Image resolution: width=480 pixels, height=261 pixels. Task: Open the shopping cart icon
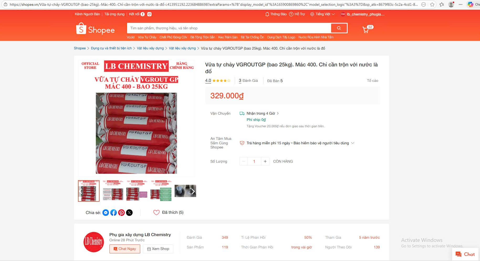coord(366,30)
